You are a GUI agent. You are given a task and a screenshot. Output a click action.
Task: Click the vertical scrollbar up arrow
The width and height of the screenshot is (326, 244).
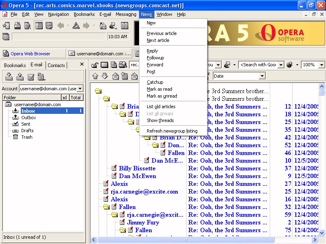click(x=322, y=86)
